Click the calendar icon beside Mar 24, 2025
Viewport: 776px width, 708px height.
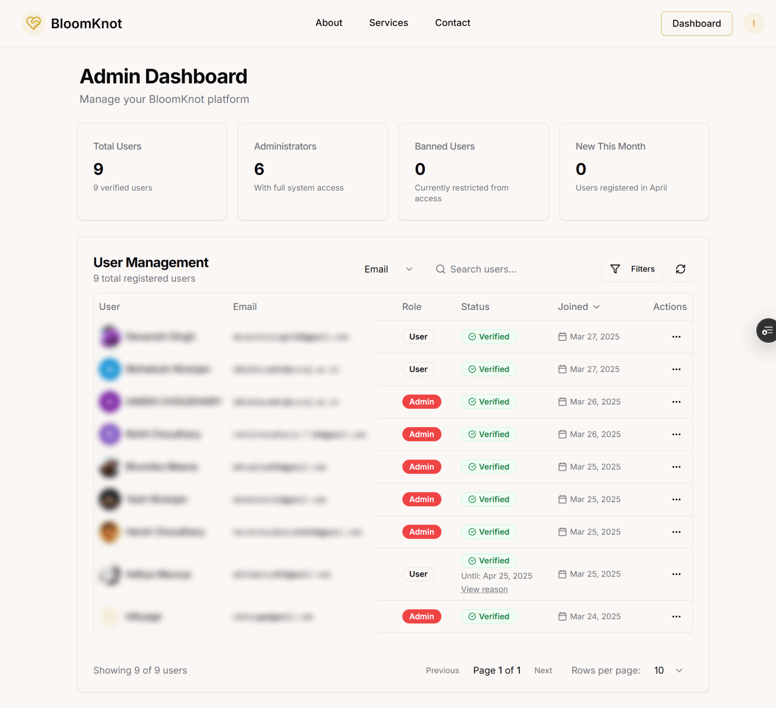click(562, 616)
